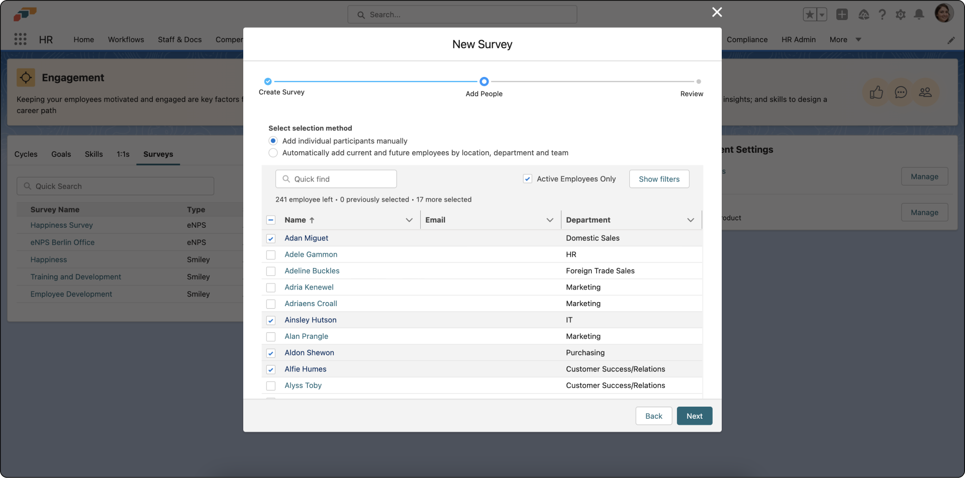Expand the Department column menu

[x=691, y=220]
